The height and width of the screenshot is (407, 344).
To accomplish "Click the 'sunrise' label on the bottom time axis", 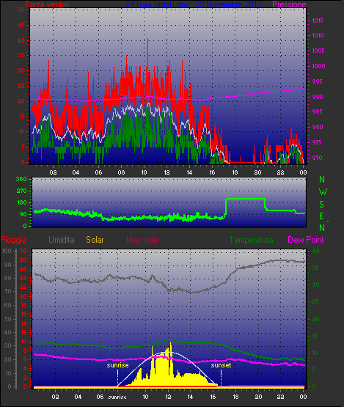I will 117,397.
